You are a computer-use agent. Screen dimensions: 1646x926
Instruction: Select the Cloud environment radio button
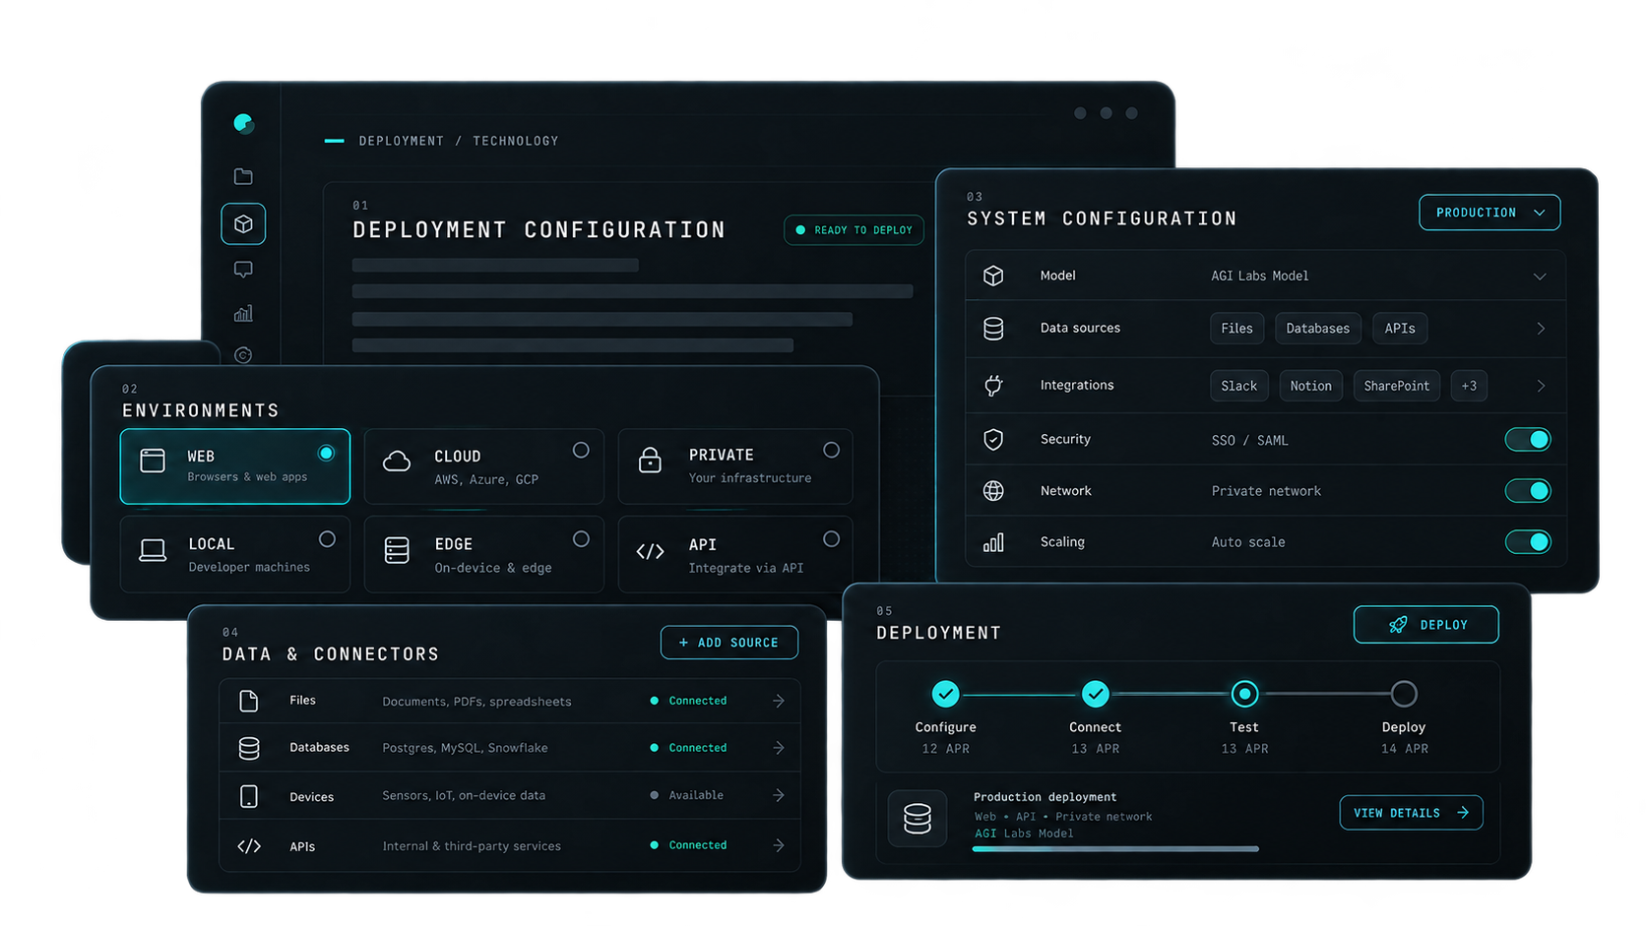click(x=581, y=450)
